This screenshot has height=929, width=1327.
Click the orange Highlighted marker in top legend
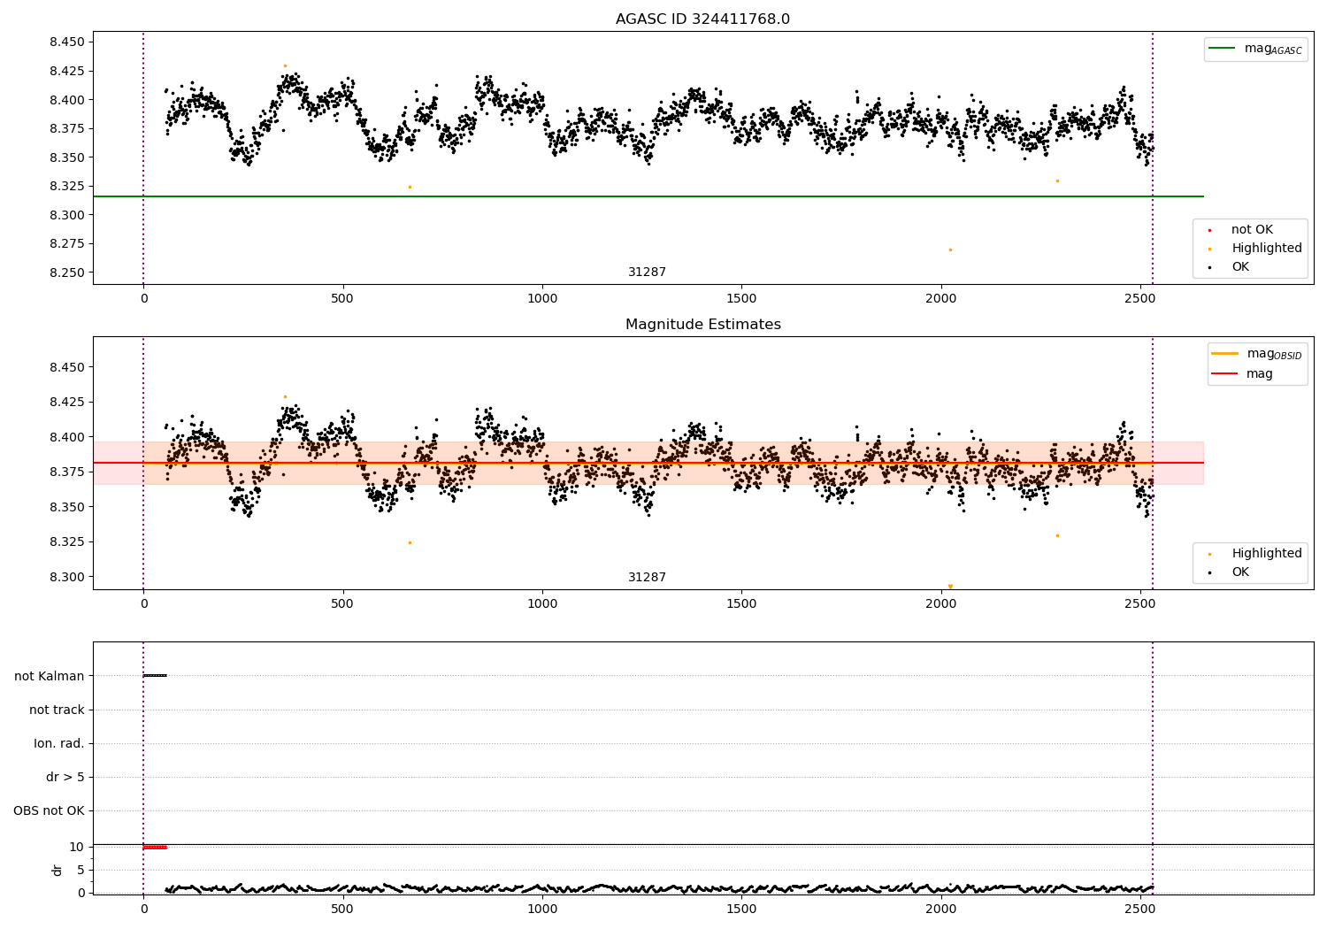click(1209, 249)
